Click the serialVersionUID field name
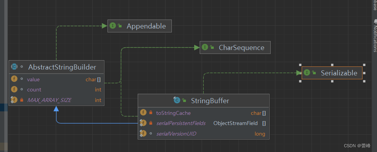The height and width of the screenshot is (152, 377). [x=176, y=134]
